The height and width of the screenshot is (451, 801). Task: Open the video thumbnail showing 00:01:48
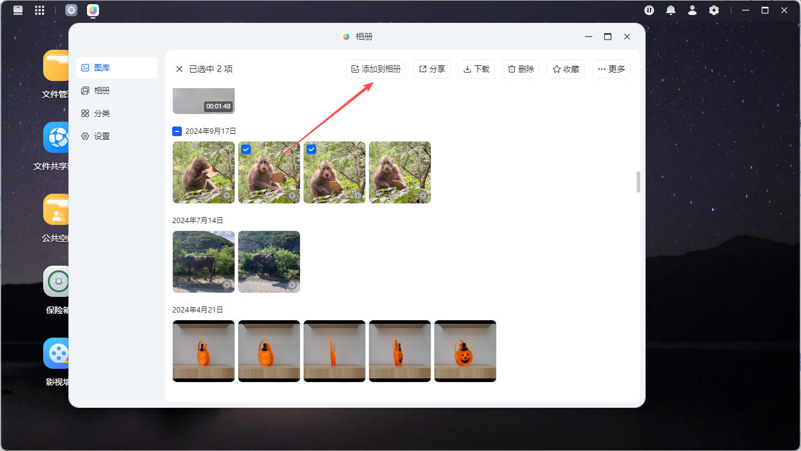203,101
